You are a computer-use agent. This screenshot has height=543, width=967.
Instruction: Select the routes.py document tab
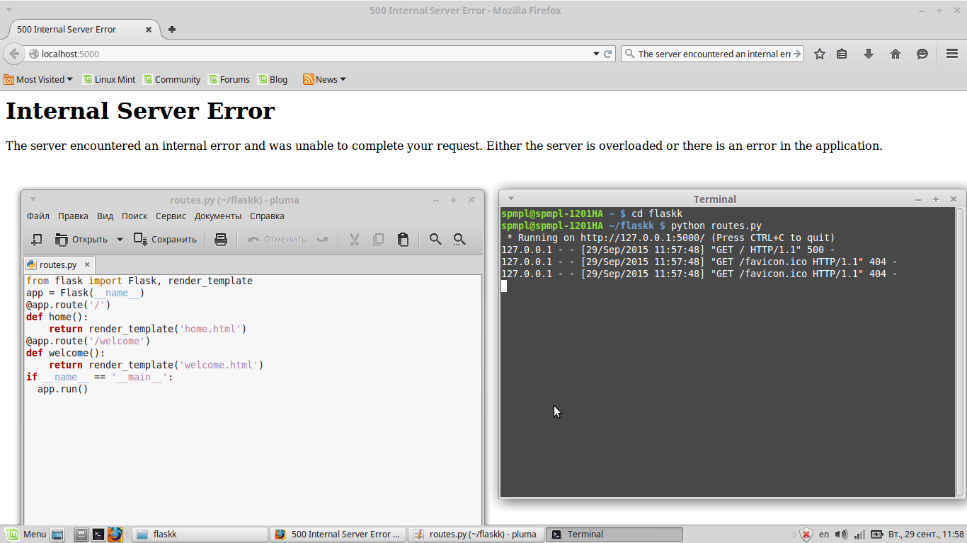(59, 264)
